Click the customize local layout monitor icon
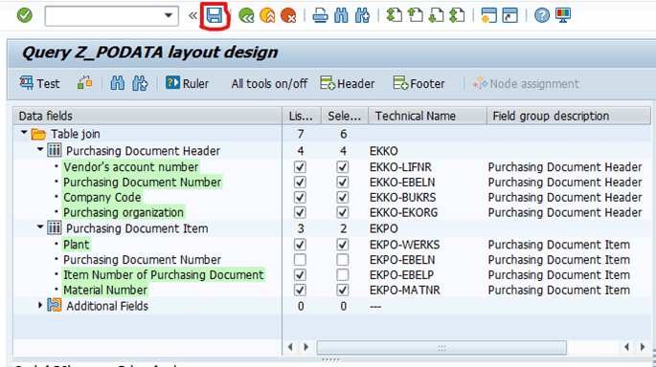656x367 pixels. 563,16
